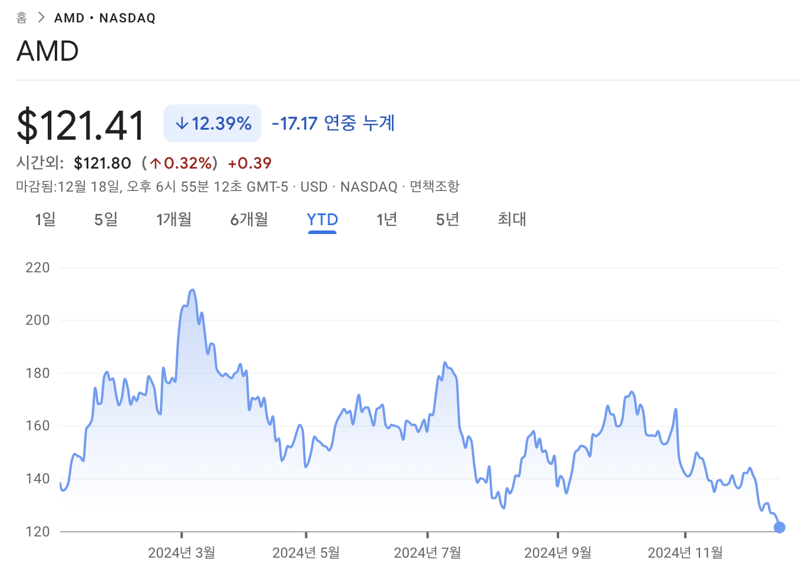This screenshot has height=573, width=799.
Task: Click the 2024년 5월 axis label
Action: (306, 553)
